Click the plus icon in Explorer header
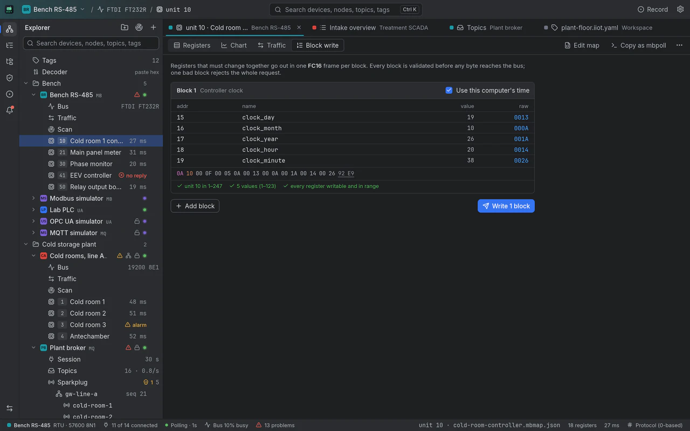Image resolution: width=690 pixels, height=431 pixels. coord(154,27)
